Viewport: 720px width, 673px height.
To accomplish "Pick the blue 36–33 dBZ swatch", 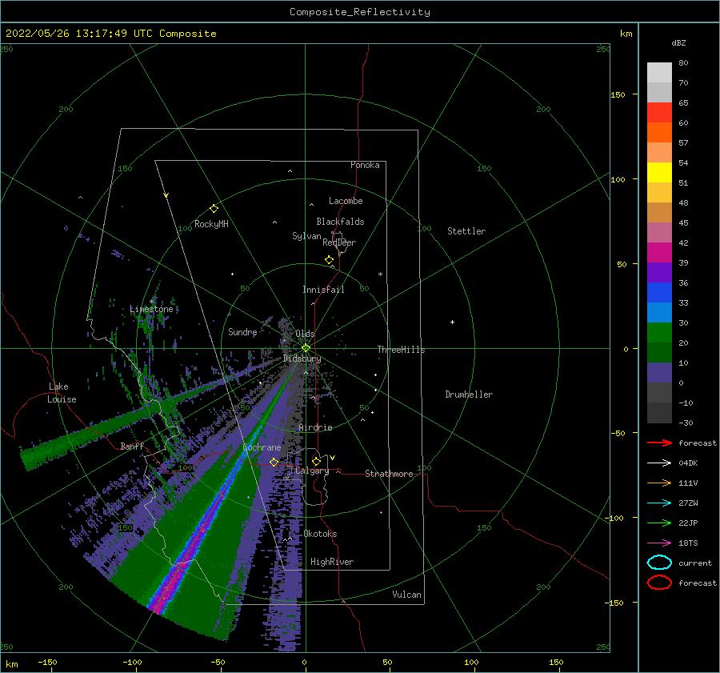I will [659, 293].
